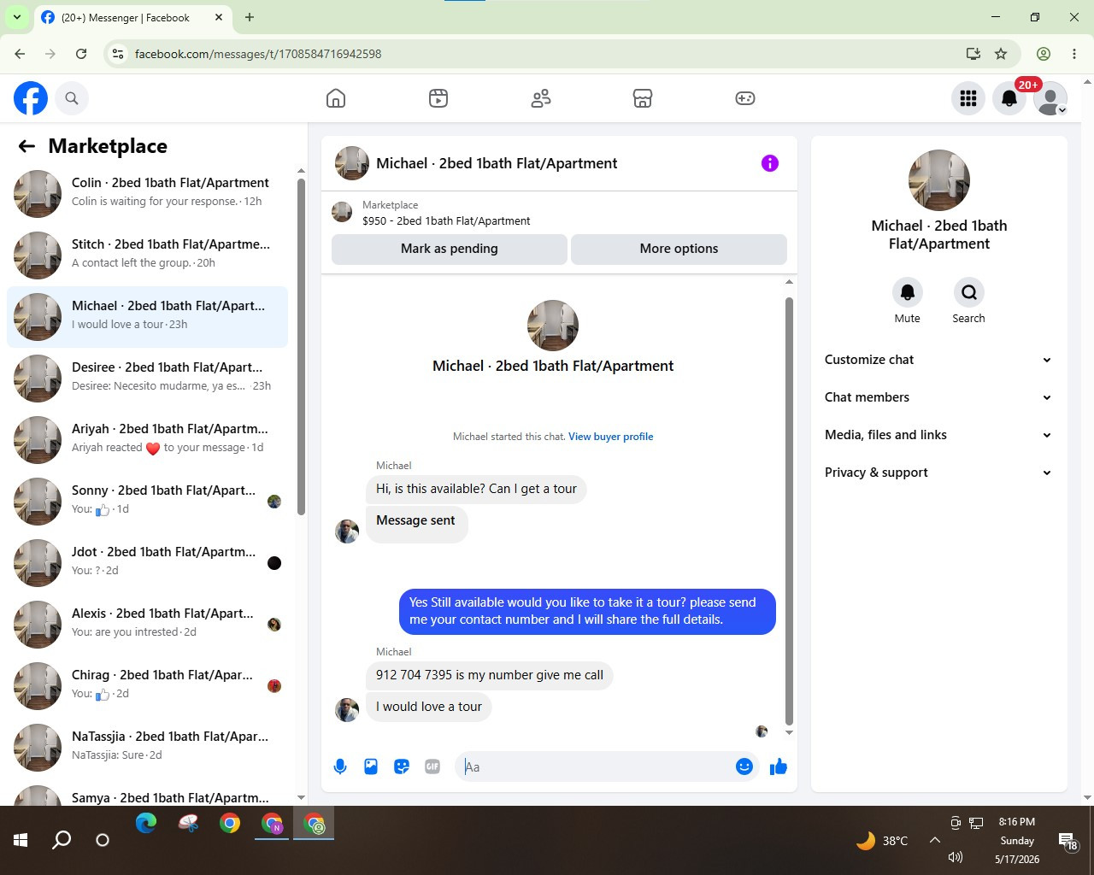
Task: Click the 'Hi, is this available? Can I get a tour' message
Action: click(x=476, y=489)
